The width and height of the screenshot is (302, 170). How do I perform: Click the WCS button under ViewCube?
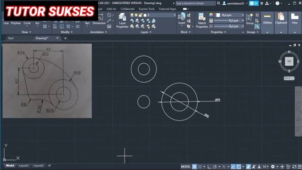click(x=289, y=78)
